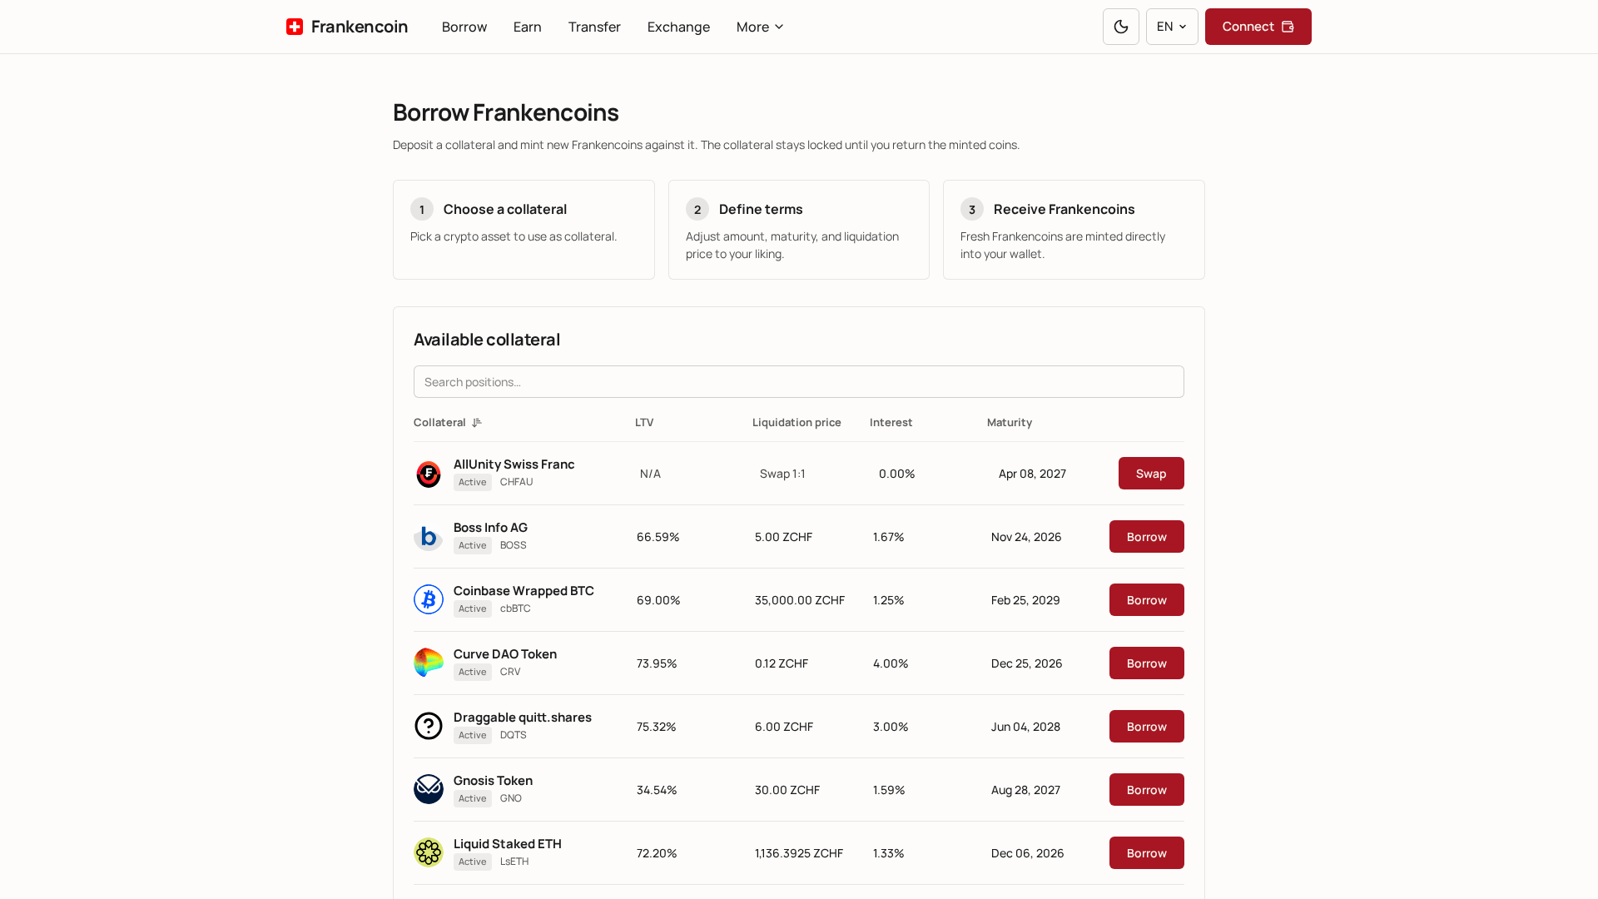This screenshot has height=899, width=1598.
Task: Click the LsETH ticker label
Action: coord(514,862)
